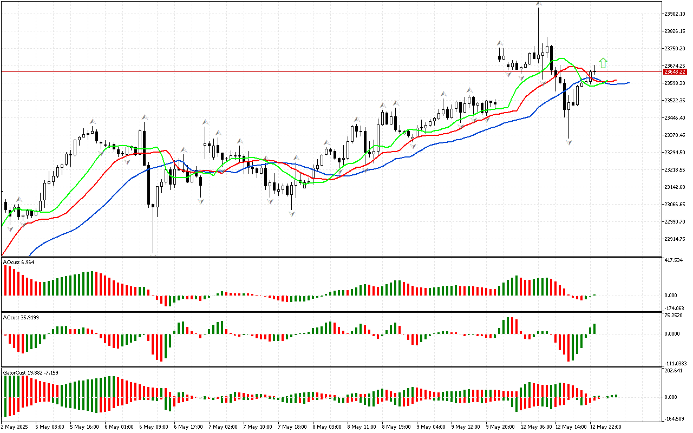Click the 23902.10 price scale label
Image resolution: width=693 pixels, height=433 pixels.
click(675, 14)
